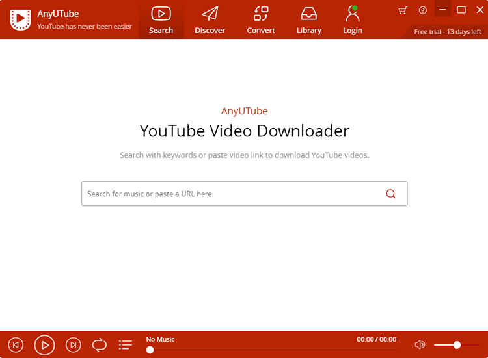Play the current track
488x358 pixels.
pyautogui.click(x=44, y=344)
